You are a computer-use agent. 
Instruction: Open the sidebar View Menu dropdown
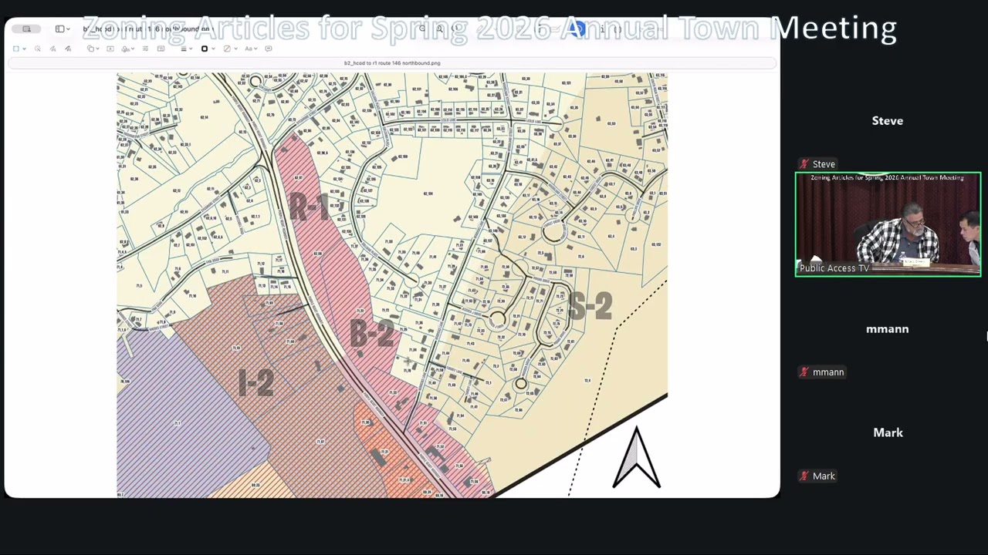point(62,29)
